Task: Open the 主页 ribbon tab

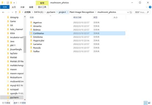Action: click(x=14, y=7)
